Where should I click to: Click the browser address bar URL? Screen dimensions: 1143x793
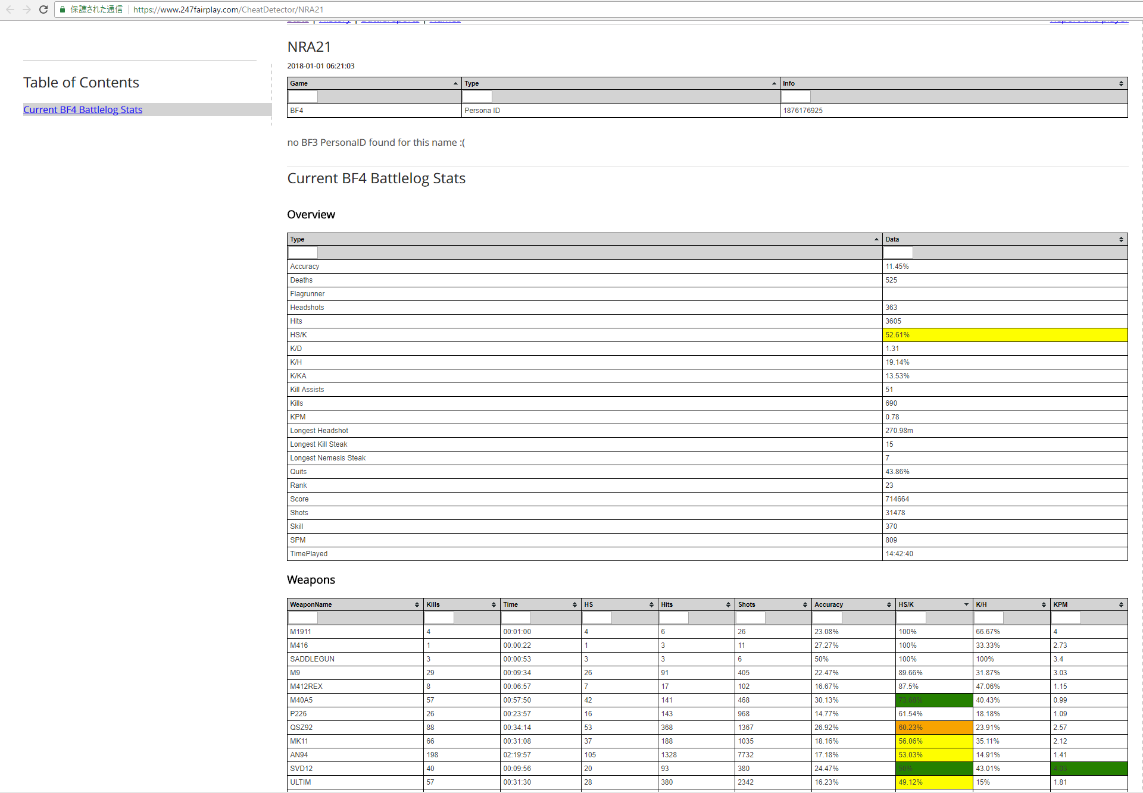[x=229, y=10]
